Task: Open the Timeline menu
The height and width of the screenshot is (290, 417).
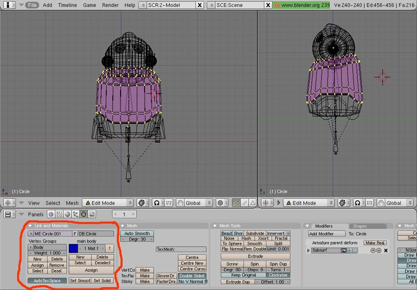Action: 67,5
